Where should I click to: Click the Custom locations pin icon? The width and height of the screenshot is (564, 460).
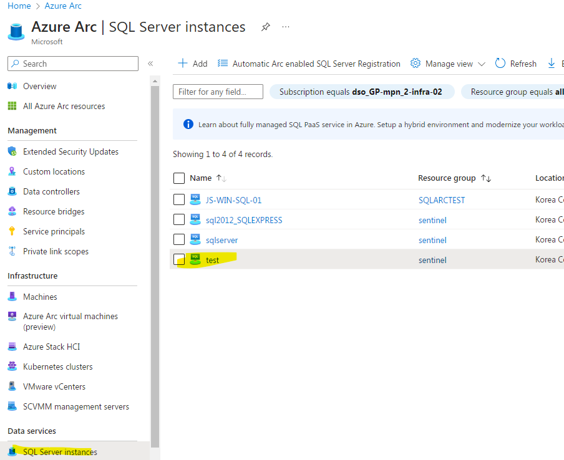pyautogui.click(x=12, y=171)
